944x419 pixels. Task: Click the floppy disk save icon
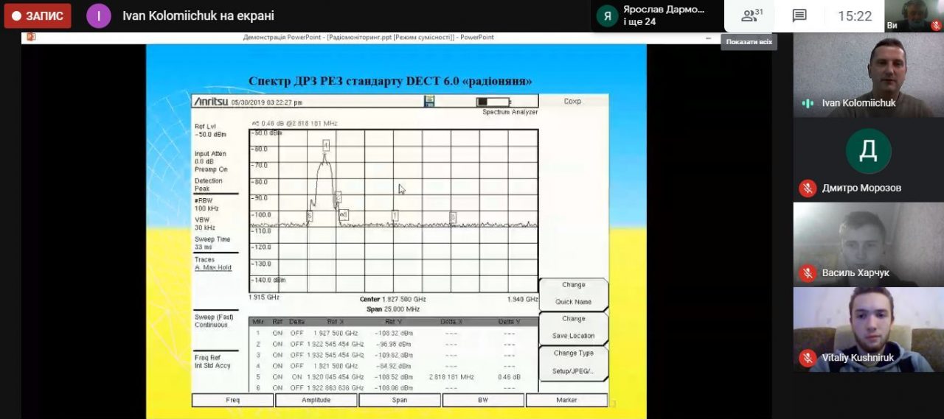429,102
